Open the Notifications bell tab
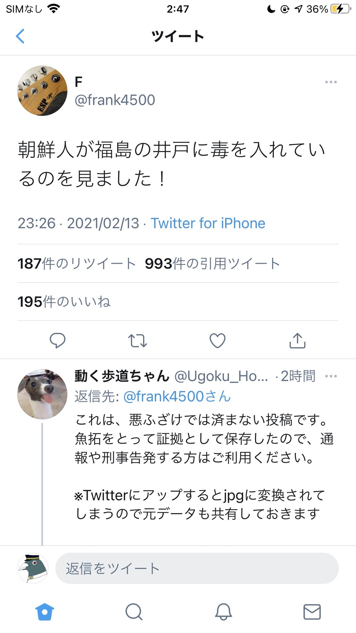The height and width of the screenshot is (633, 356). point(223,612)
